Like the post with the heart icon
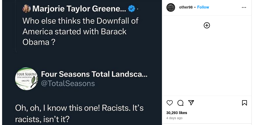The width and height of the screenshot is (256, 125). pos(169,103)
